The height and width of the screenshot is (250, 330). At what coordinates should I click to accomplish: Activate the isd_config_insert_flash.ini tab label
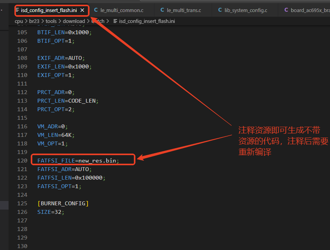(49, 10)
